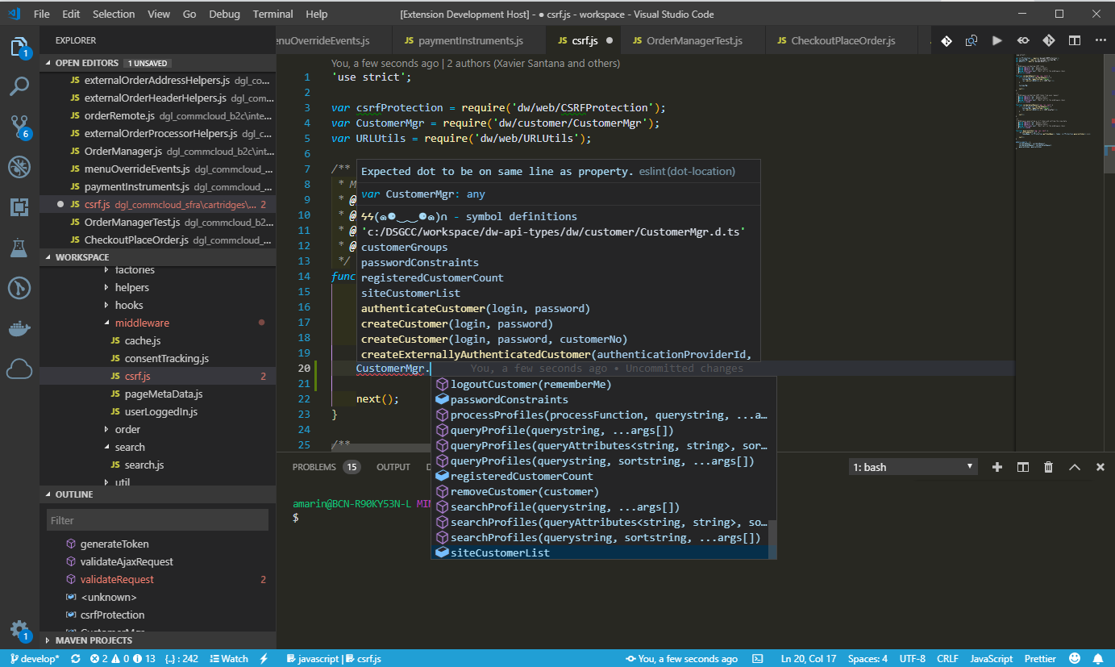
Task: Maximize the panel with up chevron
Action: [1075, 467]
